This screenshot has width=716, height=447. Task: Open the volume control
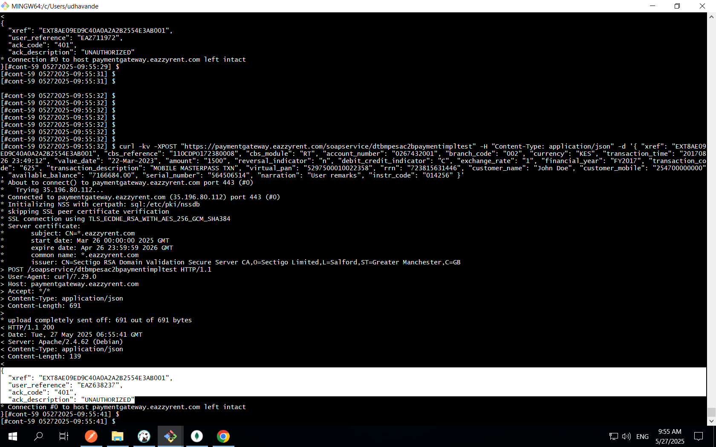click(626, 436)
